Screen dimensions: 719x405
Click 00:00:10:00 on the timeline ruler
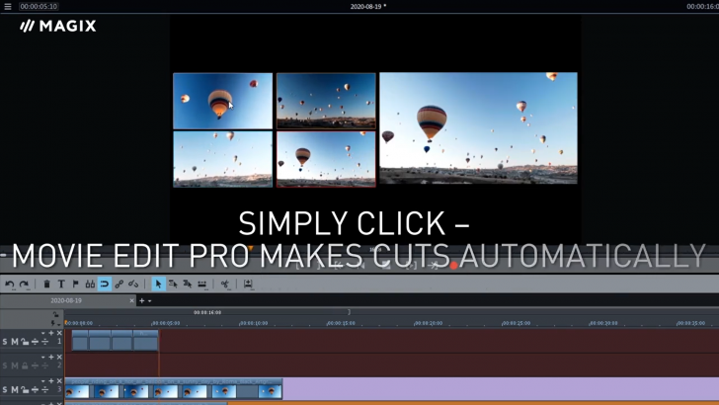click(254, 323)
